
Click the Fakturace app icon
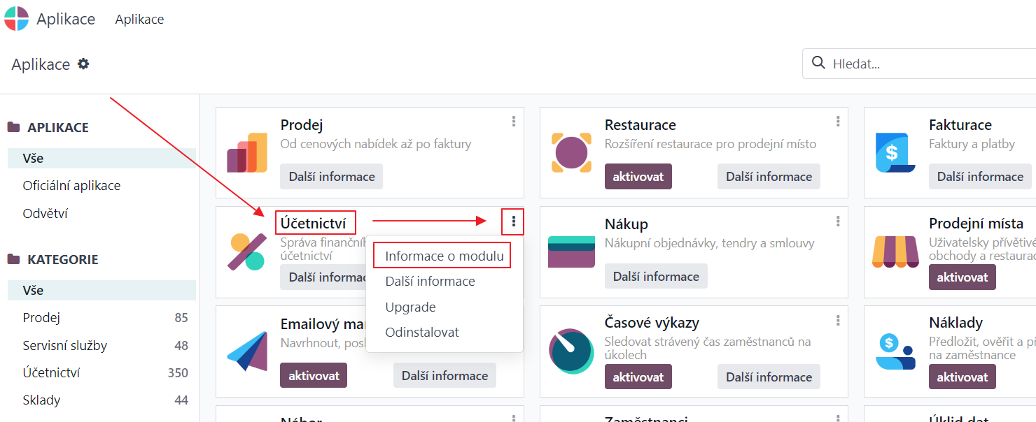pyautogui.click(x=895, y=153)
